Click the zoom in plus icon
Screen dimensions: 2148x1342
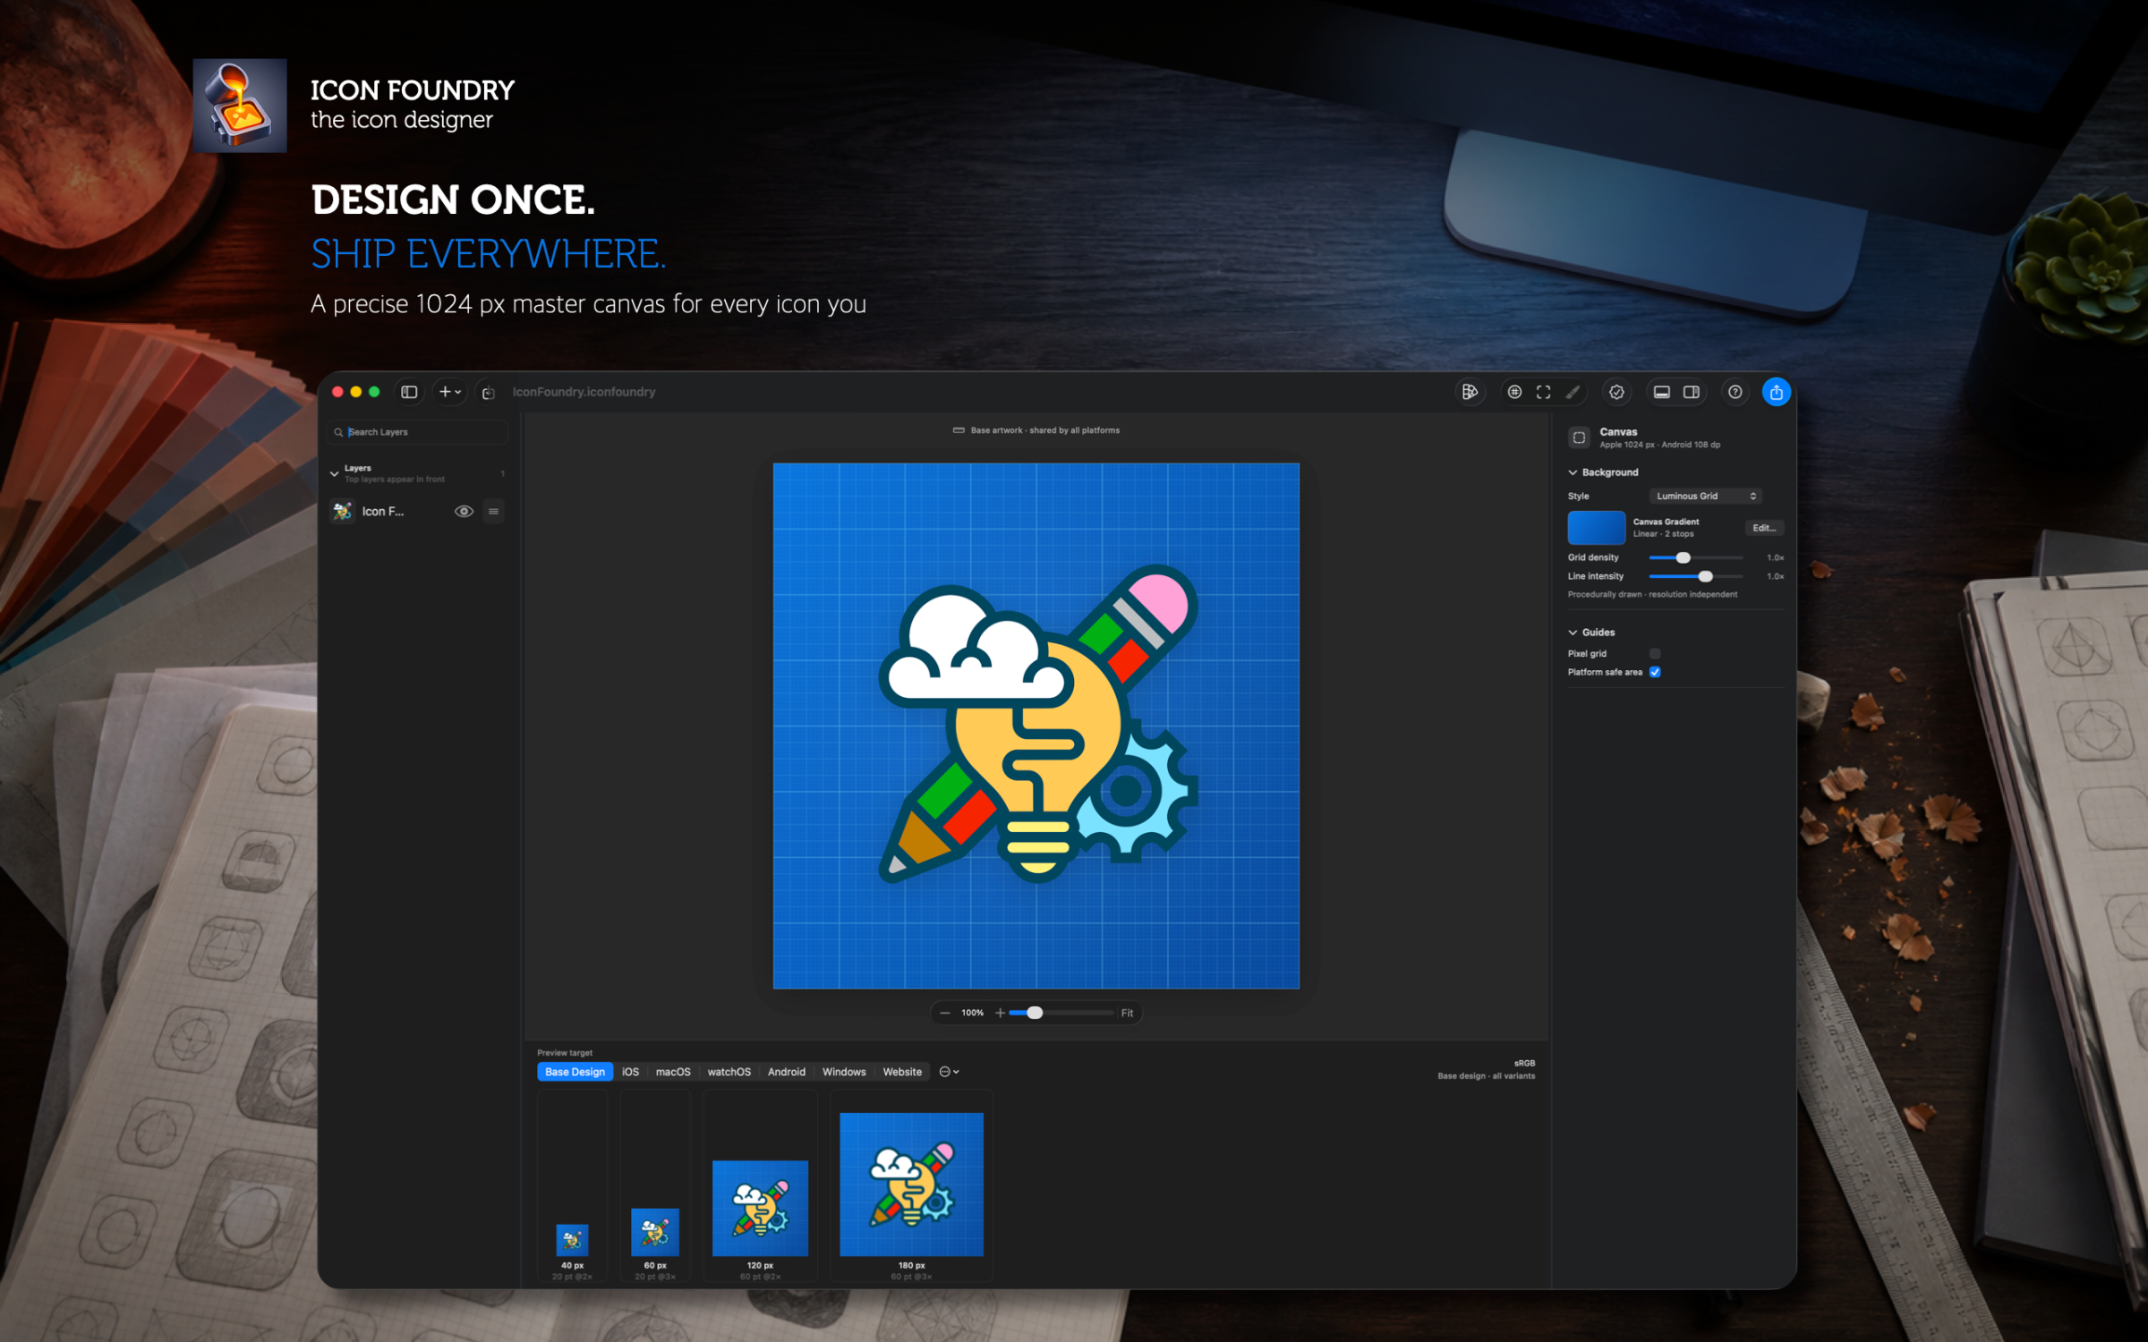coord(1000,1013)
